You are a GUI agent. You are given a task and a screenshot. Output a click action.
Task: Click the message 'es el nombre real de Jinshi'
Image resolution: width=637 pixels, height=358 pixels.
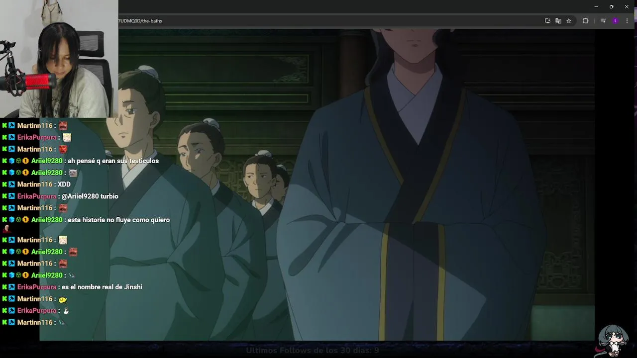tap(102, 287)
